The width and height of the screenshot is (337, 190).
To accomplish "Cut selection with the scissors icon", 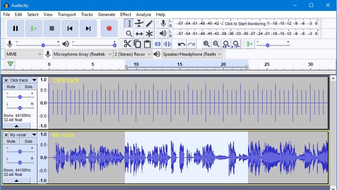I will (x=127, y=44).
